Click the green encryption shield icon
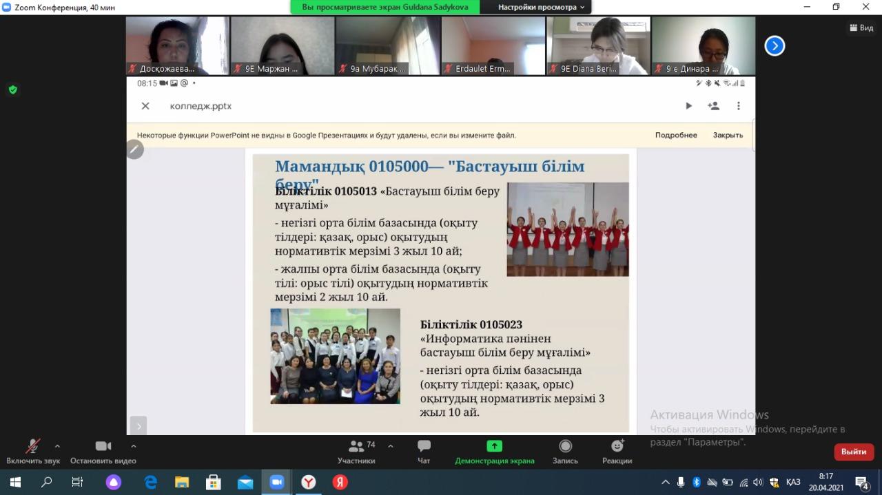The image size is (882, 495). coord(12,89)
